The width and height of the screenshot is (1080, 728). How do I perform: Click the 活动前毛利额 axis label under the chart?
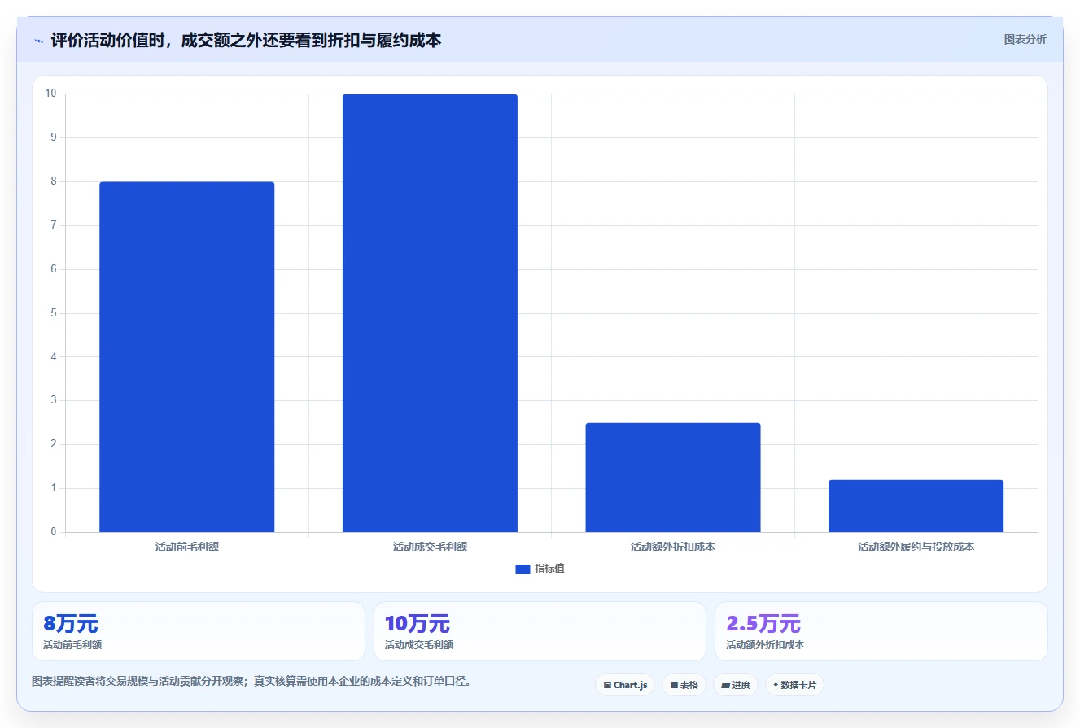pos(186,547)
